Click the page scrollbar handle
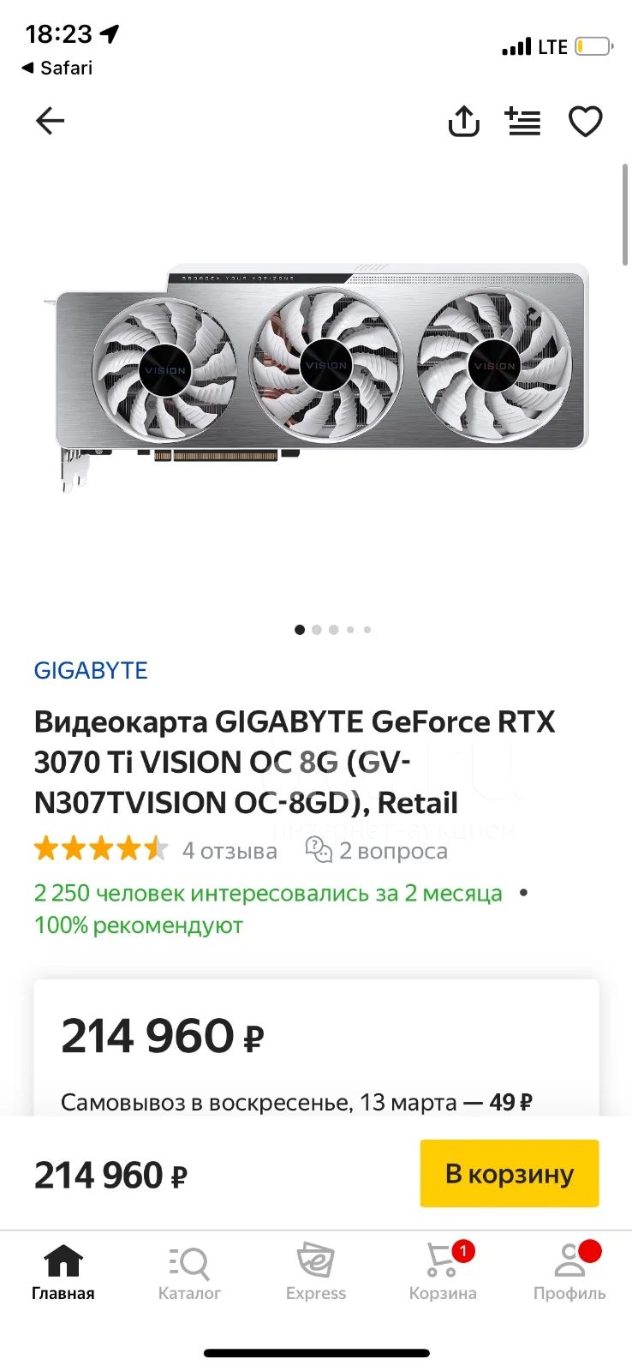The width and height of the screenshot is (632, 1371). (625, 214)
